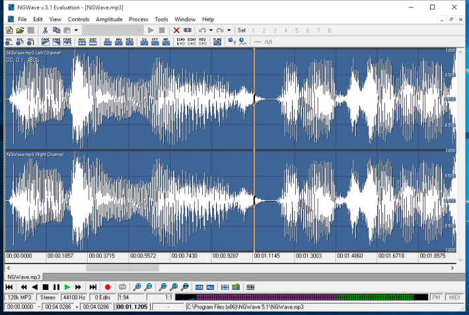Click the Play Reverse button
The image size is (469, 315).
tap(35, 287)
